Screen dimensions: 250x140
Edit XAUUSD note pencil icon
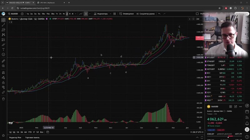236,107
